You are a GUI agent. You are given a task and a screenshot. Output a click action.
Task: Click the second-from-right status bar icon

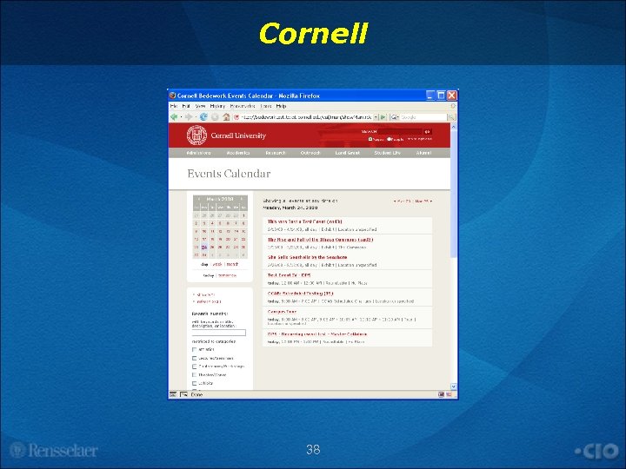click(x=441, y=394)
